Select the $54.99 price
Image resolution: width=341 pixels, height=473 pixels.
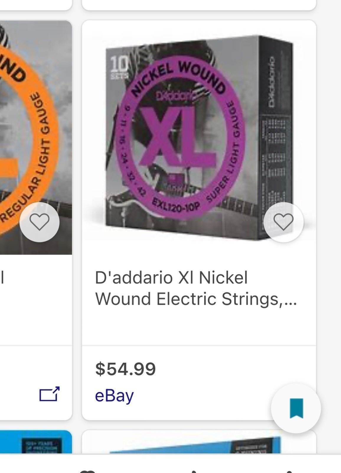point(125,369)
